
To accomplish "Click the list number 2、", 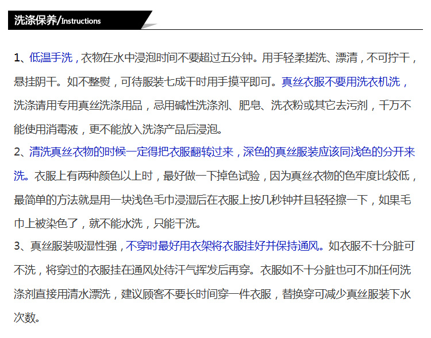I will 21,152.
